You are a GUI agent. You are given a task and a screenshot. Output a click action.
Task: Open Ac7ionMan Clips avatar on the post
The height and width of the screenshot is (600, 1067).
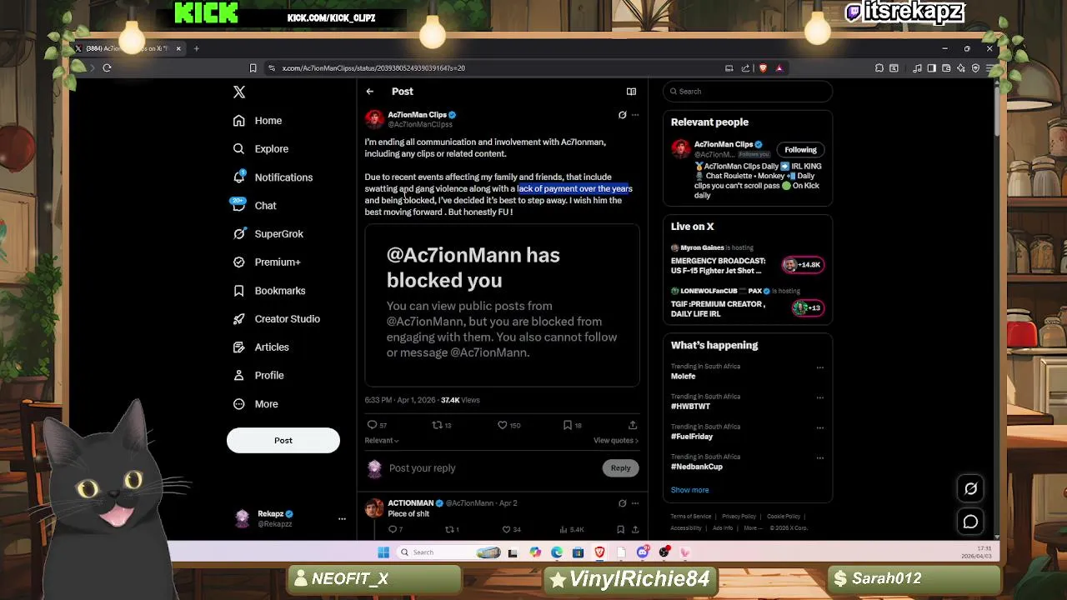(x=374, y=119)
